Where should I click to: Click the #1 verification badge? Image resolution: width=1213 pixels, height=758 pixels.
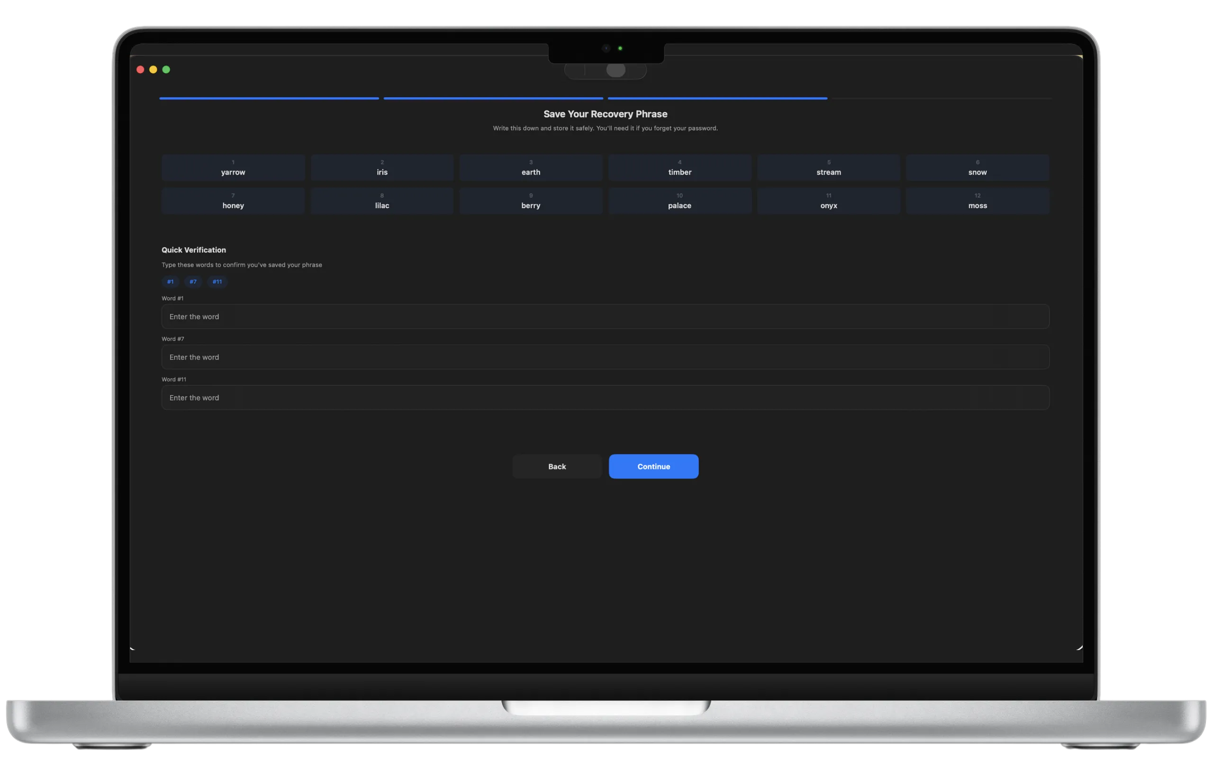click(x=171, y=282)
